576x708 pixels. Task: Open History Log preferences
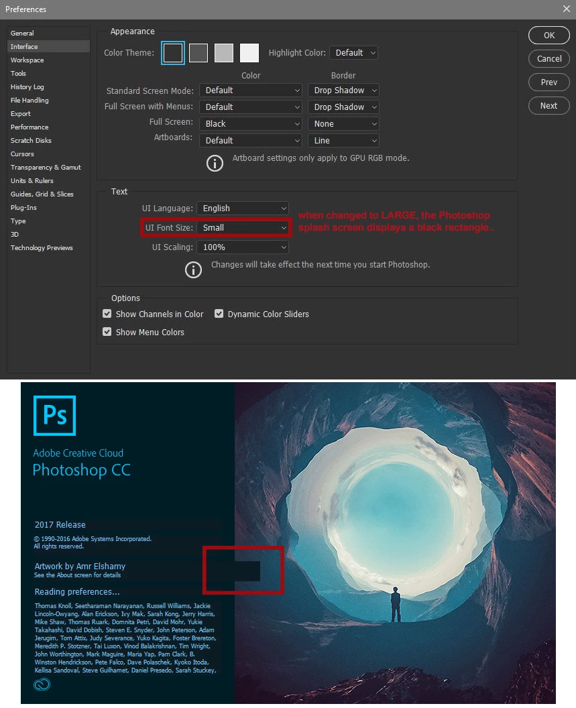click(x=48, y=86)
